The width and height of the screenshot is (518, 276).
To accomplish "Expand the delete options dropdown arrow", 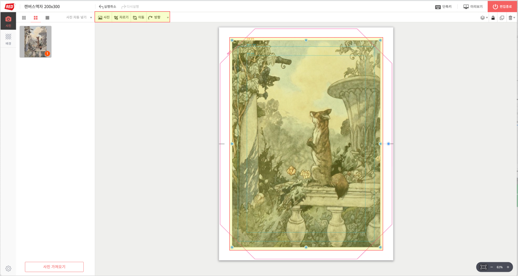I will [x=514, y=18].
